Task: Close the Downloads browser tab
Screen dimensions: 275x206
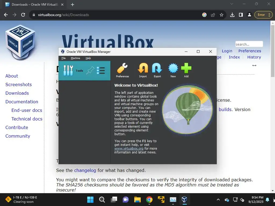Action: (62, 5)
